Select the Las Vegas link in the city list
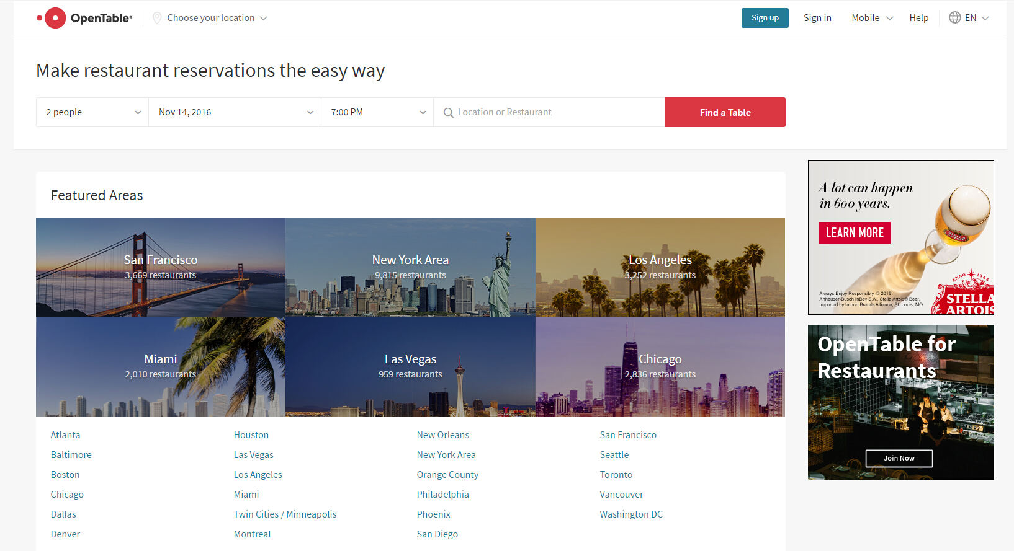The image size is (1014, 551). (x=254, y=455)
